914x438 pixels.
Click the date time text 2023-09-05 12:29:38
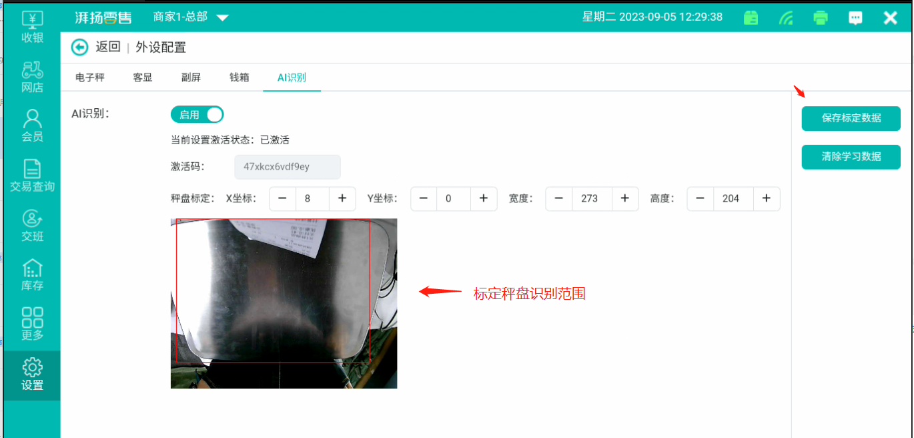click(670, 17)
